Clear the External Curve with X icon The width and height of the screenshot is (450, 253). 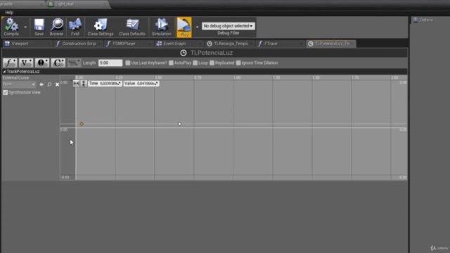[57, 84]
